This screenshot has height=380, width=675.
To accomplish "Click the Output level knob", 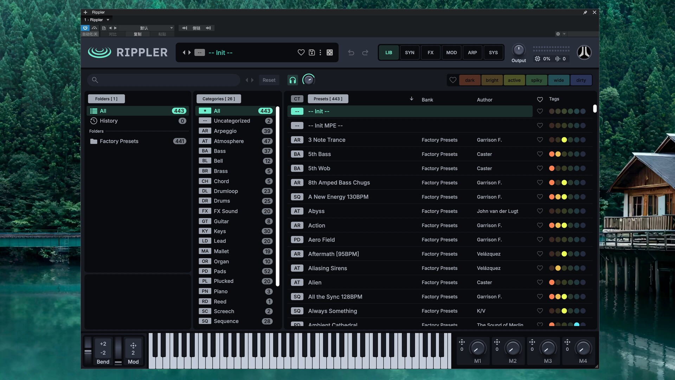I will (x=519, y=50).
